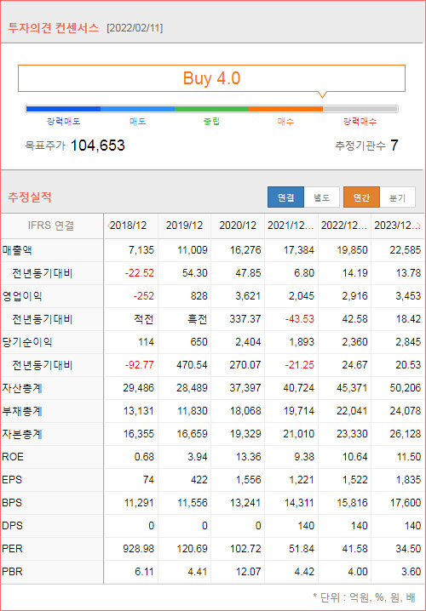426x611 pixels.
Task: Click the 2023 revenue value 22,585
Action: tap(406, 250)
